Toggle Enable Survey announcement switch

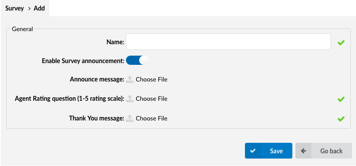[137, 60]
